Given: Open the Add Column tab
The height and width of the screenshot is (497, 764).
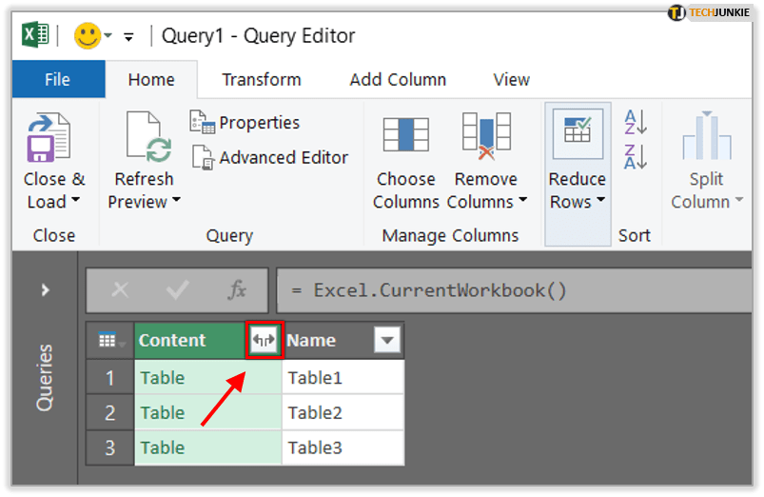Looking at the screenshot, I should point(398,80).
